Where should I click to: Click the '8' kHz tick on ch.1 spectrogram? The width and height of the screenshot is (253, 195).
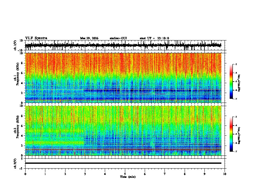pos(22,63)
